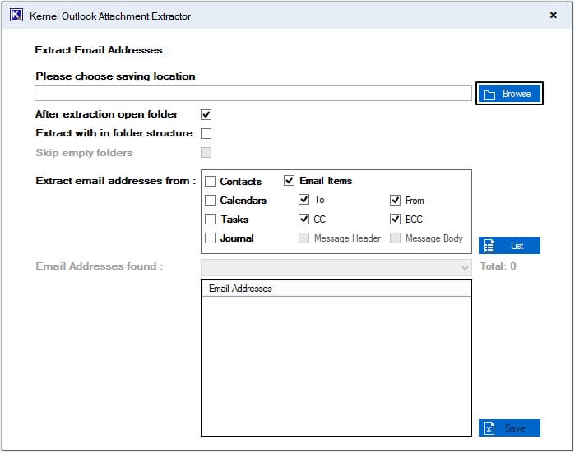
Task: Click the 'Extract Email Addresses :' heading
Action: (102, 50)
